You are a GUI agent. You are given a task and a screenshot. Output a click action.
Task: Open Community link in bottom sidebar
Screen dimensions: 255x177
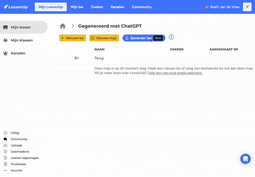[x=19, y=139]
